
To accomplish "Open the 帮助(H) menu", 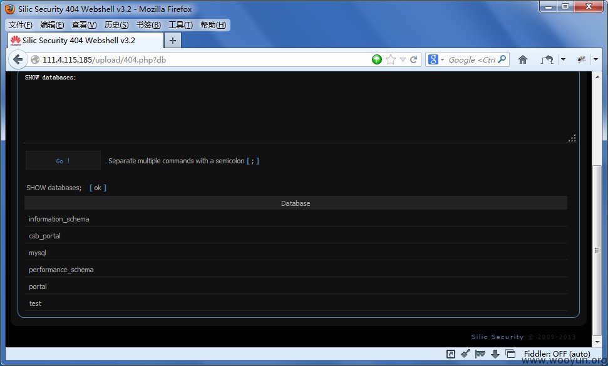I will [214, 25].
